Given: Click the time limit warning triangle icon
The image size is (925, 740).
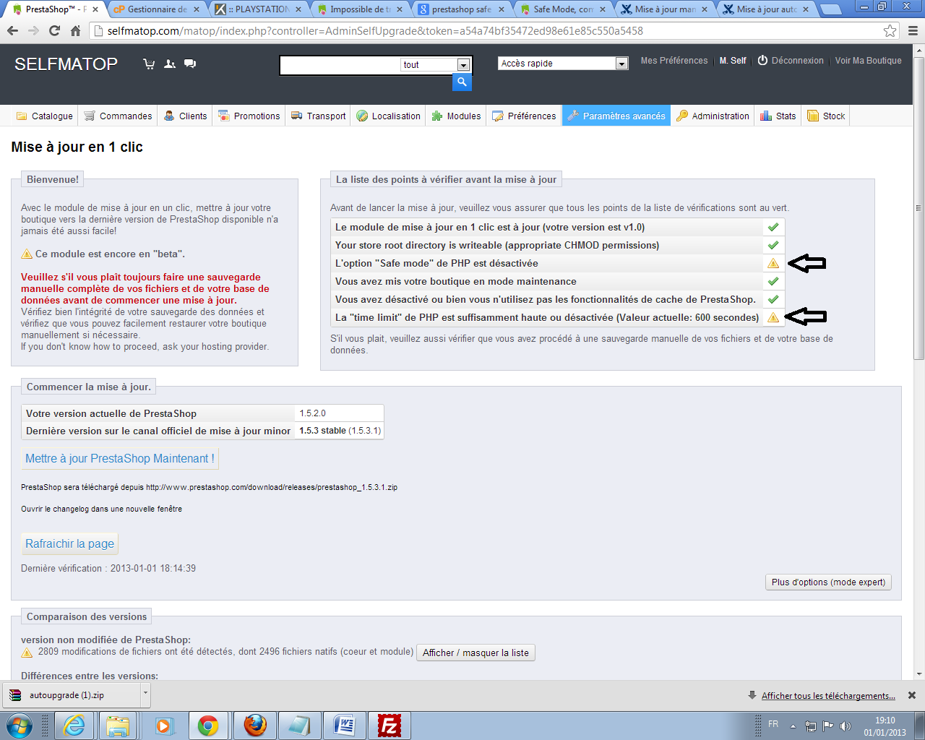Looking at the screenshot, I should (x=773, y=317).
